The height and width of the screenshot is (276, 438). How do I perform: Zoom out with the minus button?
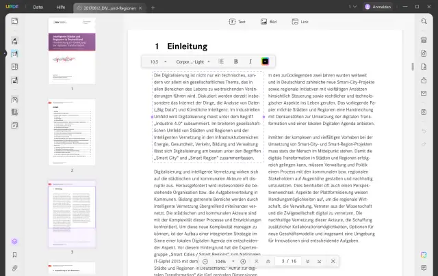205,262
